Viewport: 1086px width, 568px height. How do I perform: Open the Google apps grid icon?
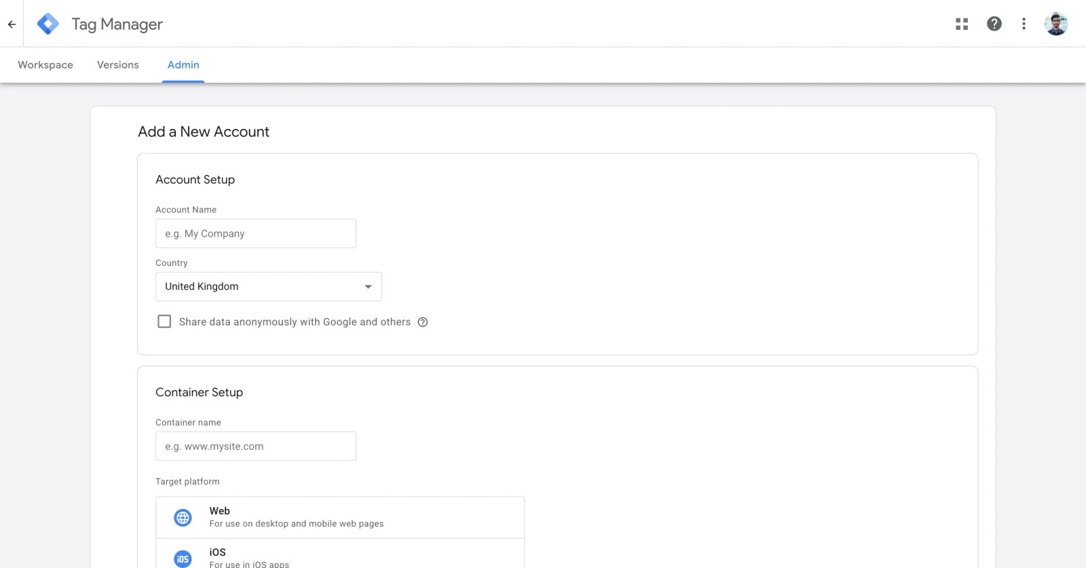pyautogui.click(x=962, y=24)
